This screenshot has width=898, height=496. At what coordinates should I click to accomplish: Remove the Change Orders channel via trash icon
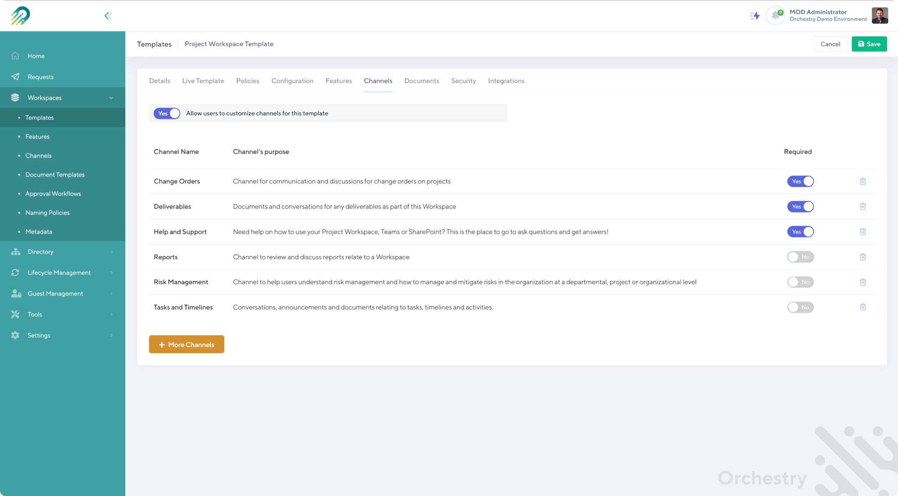863,181
